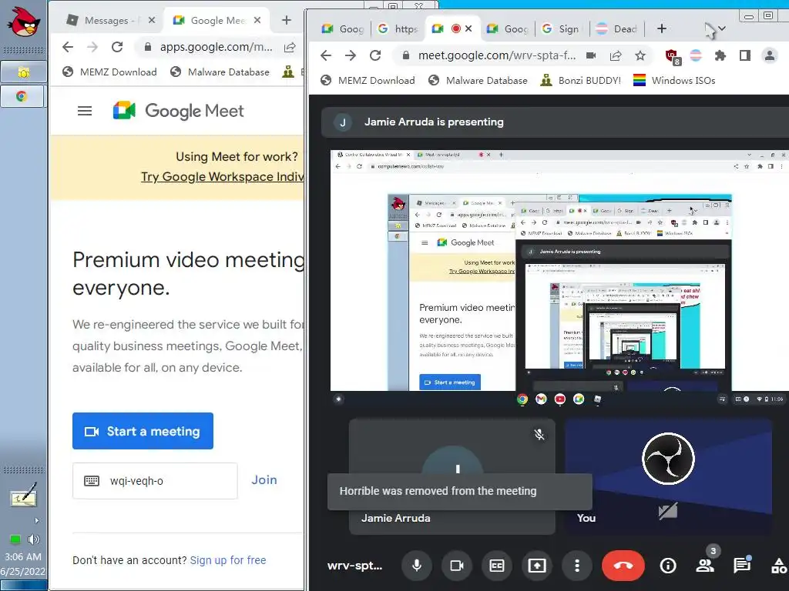Open Sign up for free link
This screenshot has width=789, height=591.
click(228, 560)
